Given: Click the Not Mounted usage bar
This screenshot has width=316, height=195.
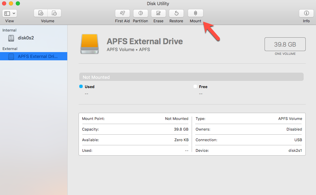Looking at the screenshot, I should pos(191,77).
